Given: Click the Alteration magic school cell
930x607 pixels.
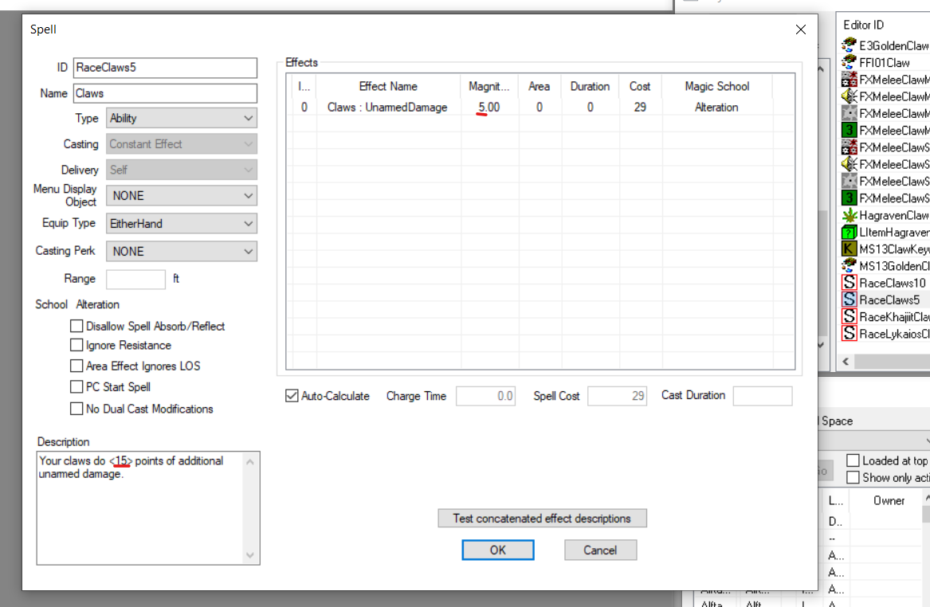Looking at the screenshot, I should click(716, 108).
